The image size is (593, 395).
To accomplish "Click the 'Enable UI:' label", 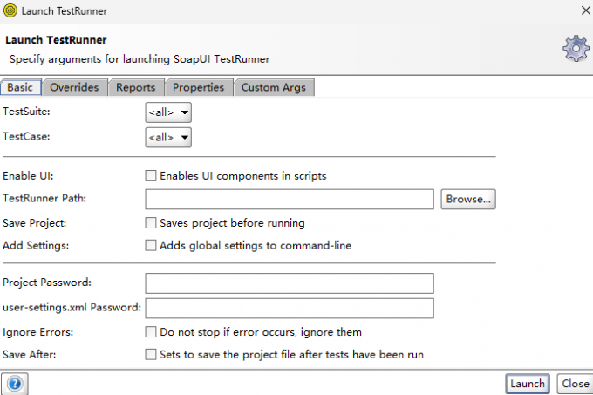I will coord(28,176).
